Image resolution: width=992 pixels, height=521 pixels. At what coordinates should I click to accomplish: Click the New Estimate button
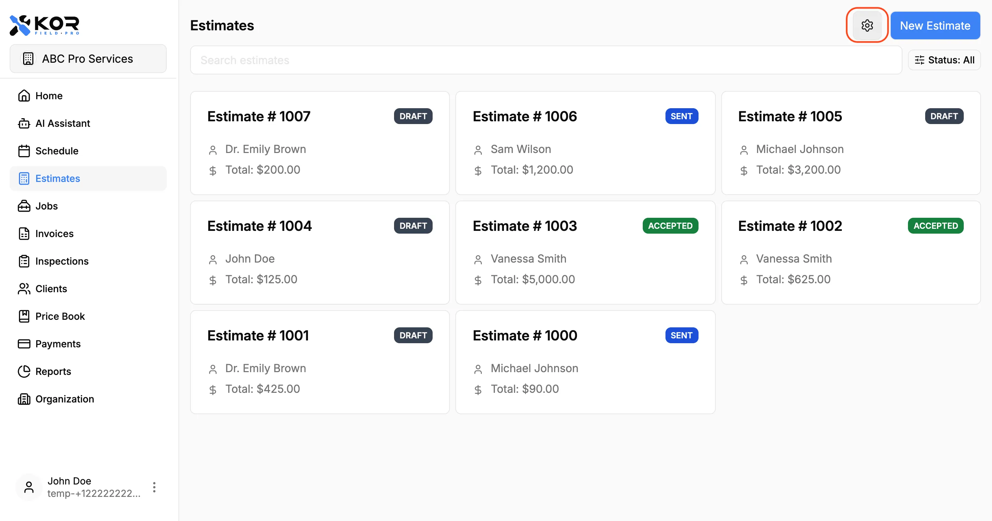tap(934, 25)
